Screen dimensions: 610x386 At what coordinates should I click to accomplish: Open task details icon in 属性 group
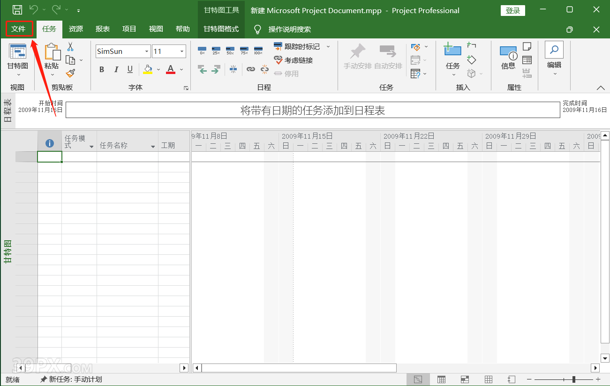click(527, 60)
